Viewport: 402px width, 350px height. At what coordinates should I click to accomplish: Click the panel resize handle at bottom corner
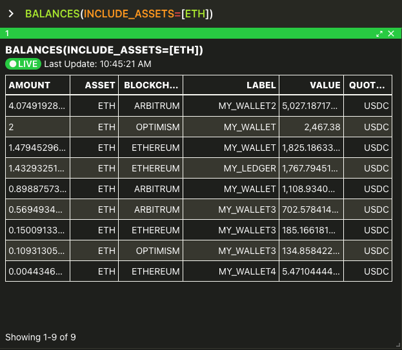398,345
